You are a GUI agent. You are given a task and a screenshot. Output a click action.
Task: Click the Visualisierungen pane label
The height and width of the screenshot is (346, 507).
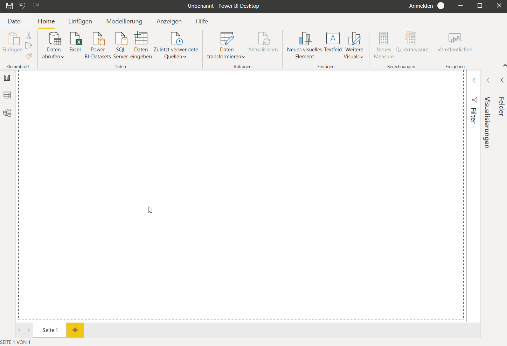point(487,122)
